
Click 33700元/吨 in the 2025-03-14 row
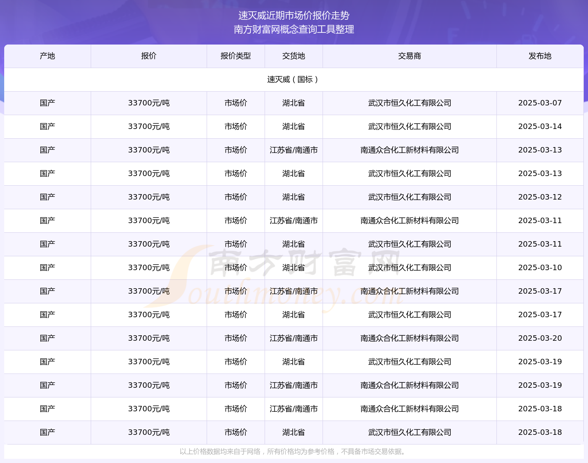(x=149, y=126)
